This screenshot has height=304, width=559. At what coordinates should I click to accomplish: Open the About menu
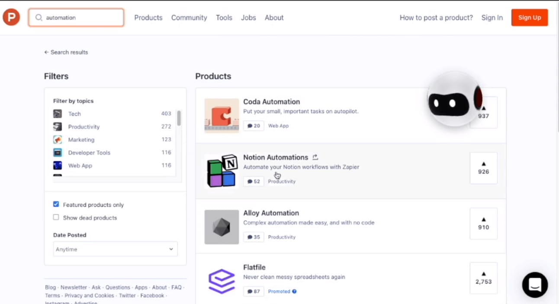click(274, 18)
